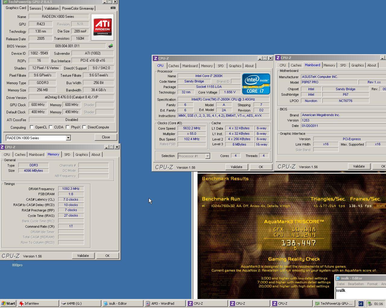The width and height of the screenshot is (386, 308).
Task: Click the isulk text area in Editor
Action: (x=361, y=293)
